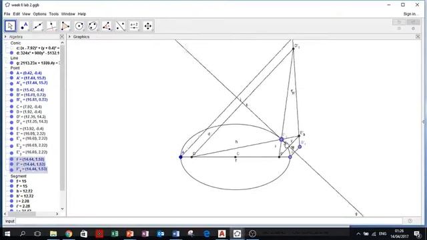
Task: Open the Help menu
Action: click(81, 14)
